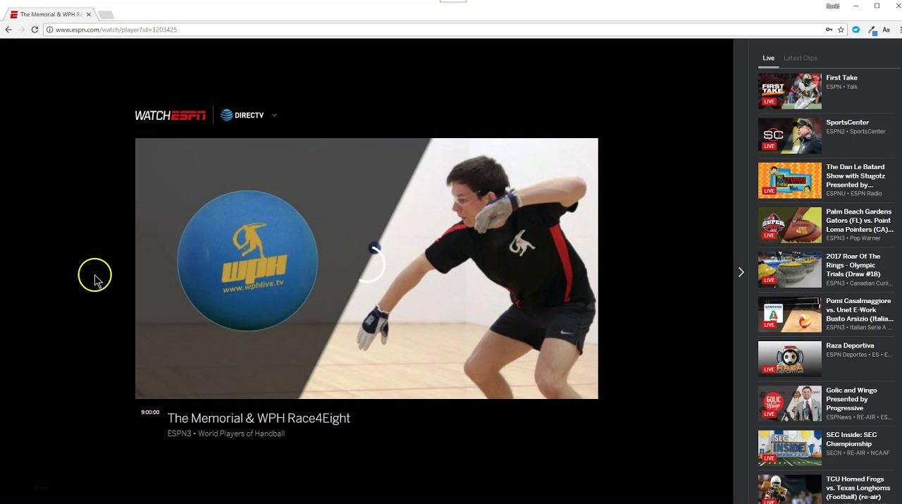View site information icon in address bar
This screenshot has width=902, height=504.
(49, 30)
